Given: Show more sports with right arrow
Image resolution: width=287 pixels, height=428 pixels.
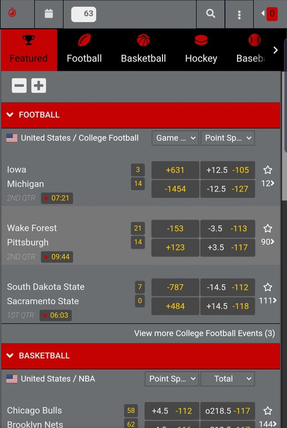Looking at the screenshot, I should tap(276, 50).
